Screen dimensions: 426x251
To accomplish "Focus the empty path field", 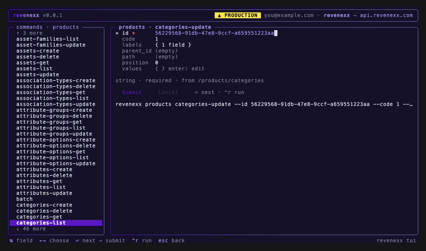I will pyautogui.click(x=167, y=57).
